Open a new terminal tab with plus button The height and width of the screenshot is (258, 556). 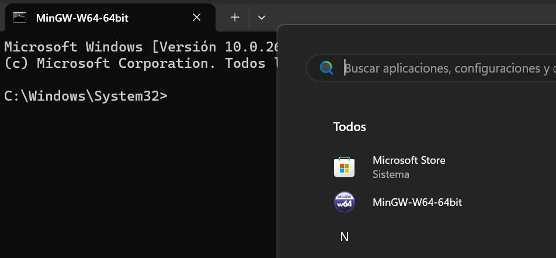point(235,18)
